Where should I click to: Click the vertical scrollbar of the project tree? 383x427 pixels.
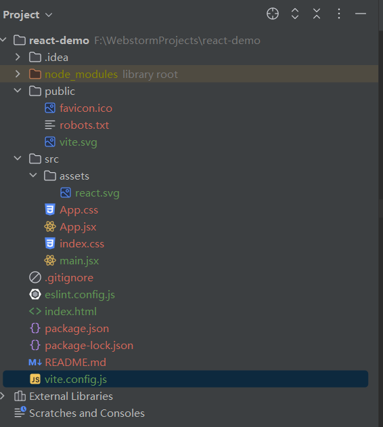[x=380, y=117]
